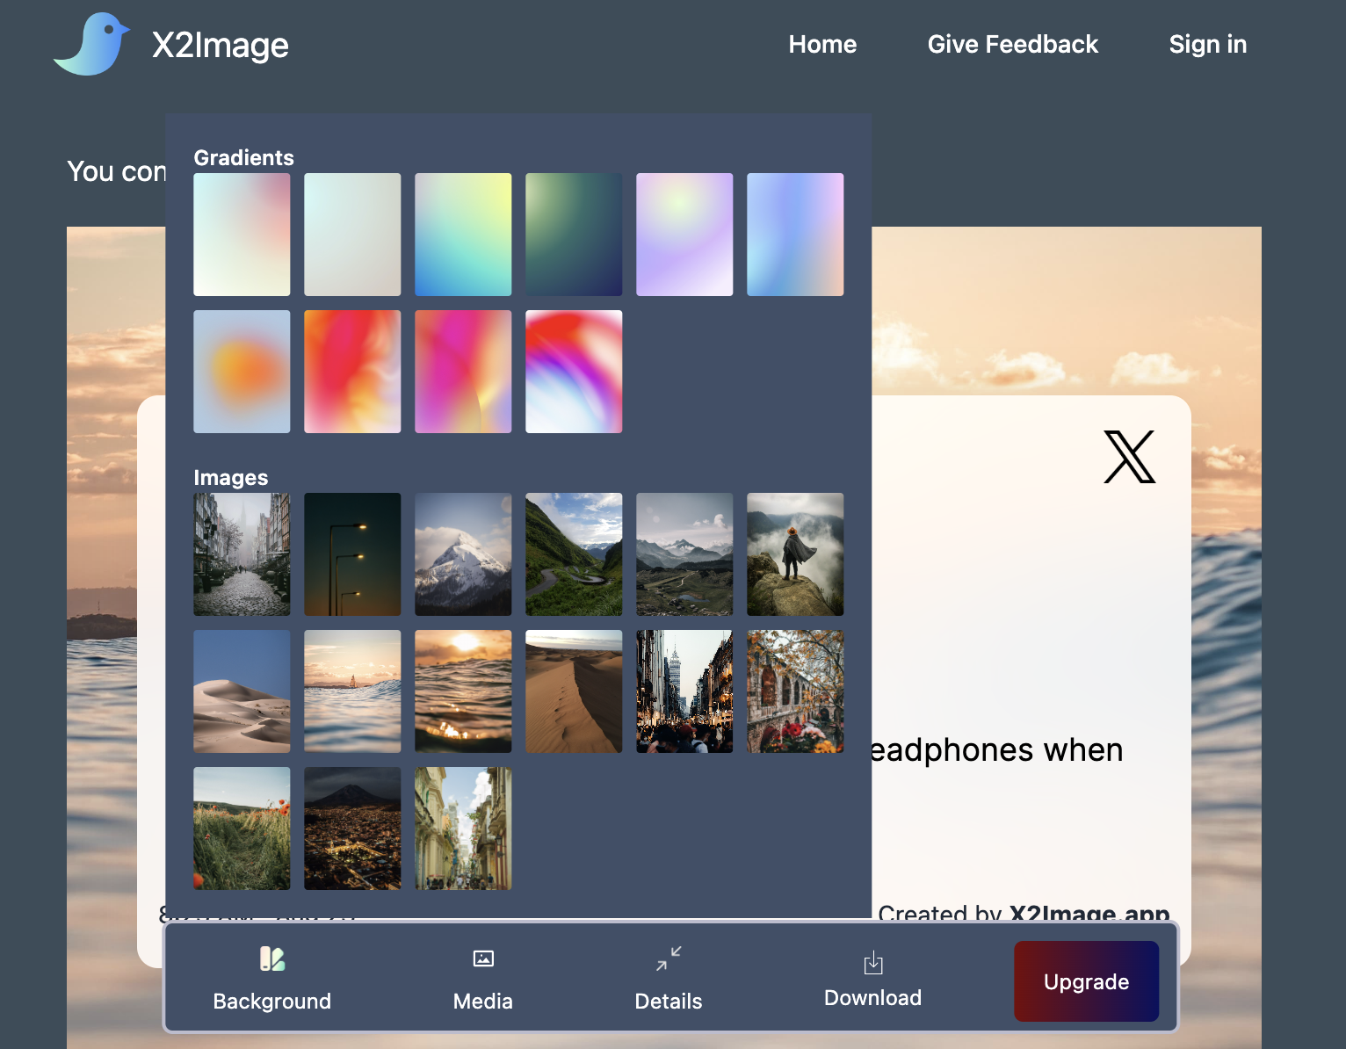
Task: Pick the yellow-teal-blue gradient swatch
Action: coord(463,235)
